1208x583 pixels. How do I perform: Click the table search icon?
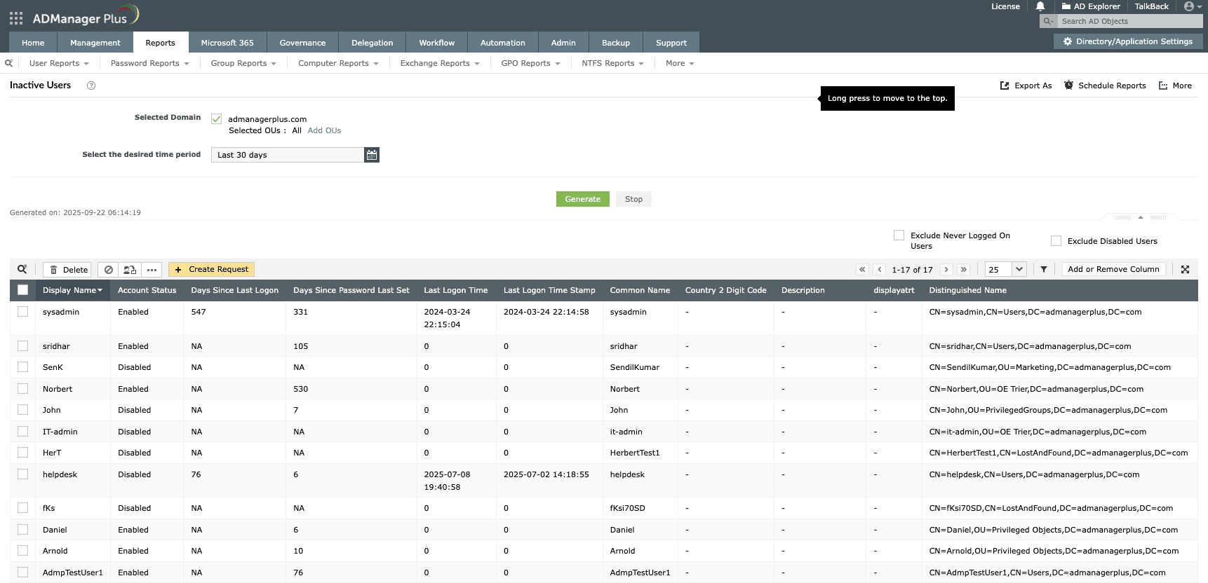pyautogui.click(x=22, y=269)
